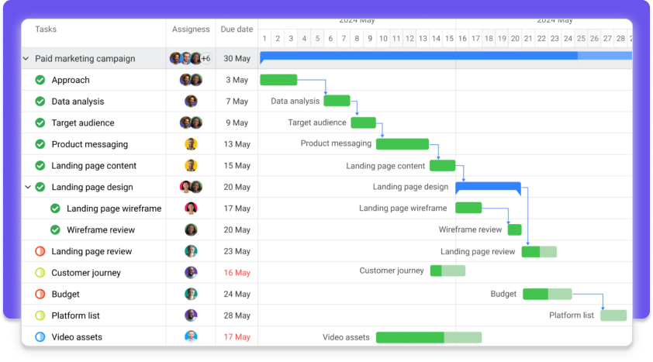Screen dimensions: 653x362
Task: Select the Landing page content Gantt bar
Action: (x=442, y=166)
